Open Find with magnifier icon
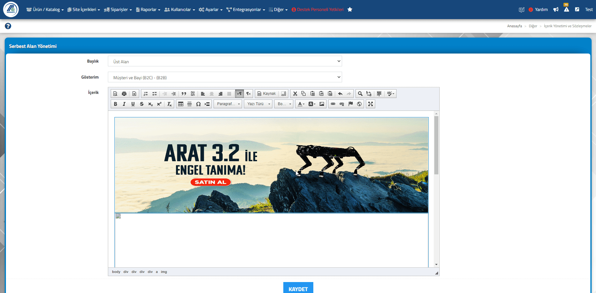Screen dimensions: 596x293 360,94
